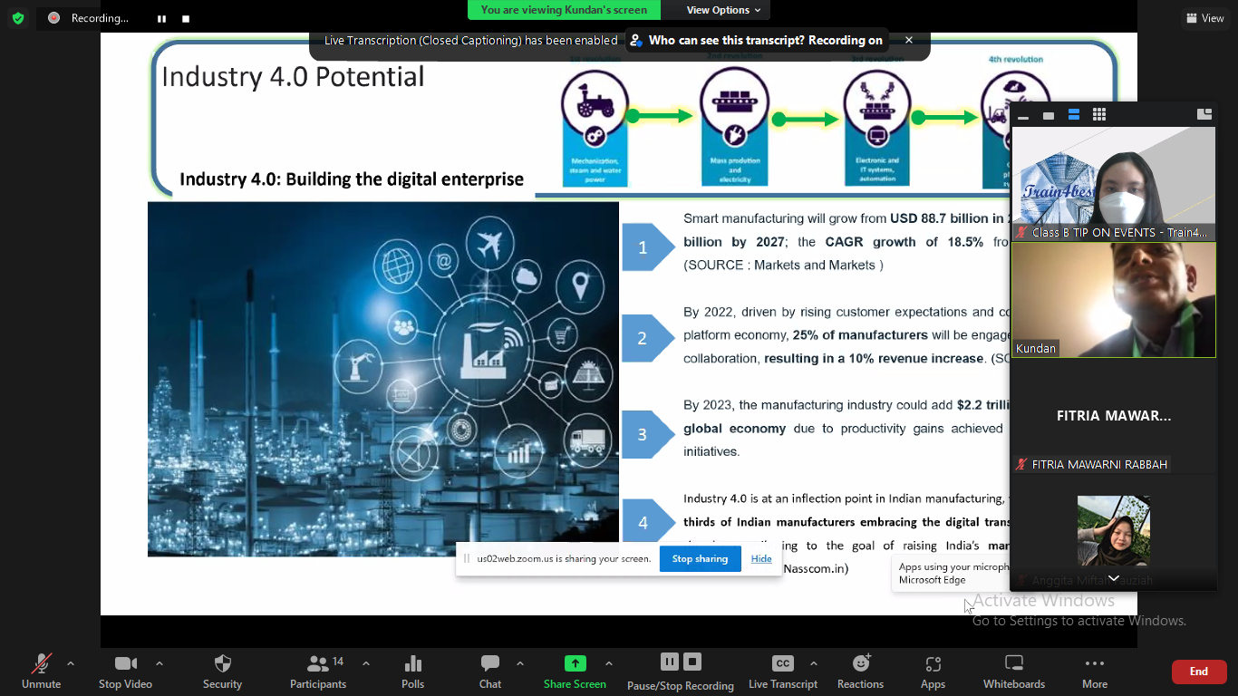The image size is (1238, 696).
Task: Open the Chat panel
Action: [x=490, y=664]
